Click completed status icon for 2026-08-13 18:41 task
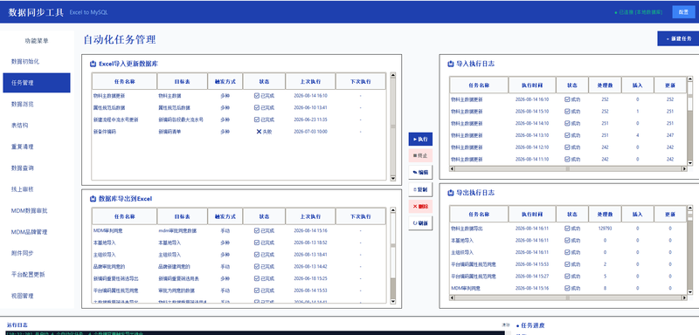The image size is (699, 335). click(256, 255)
